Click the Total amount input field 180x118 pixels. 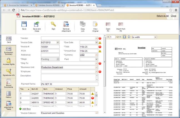pos(89,47)
